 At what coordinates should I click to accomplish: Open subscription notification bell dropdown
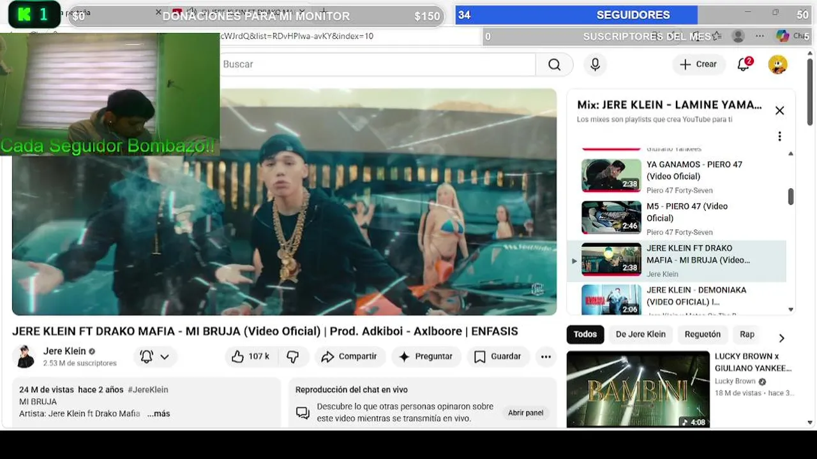155,356
